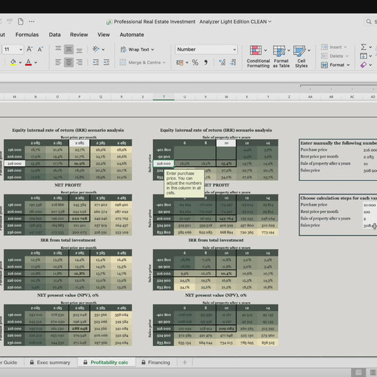Viewport: 377px width, 377px height.
Task: Open the Number format combo box
Action: pos(206,49)
